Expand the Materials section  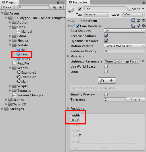(68, 56)
